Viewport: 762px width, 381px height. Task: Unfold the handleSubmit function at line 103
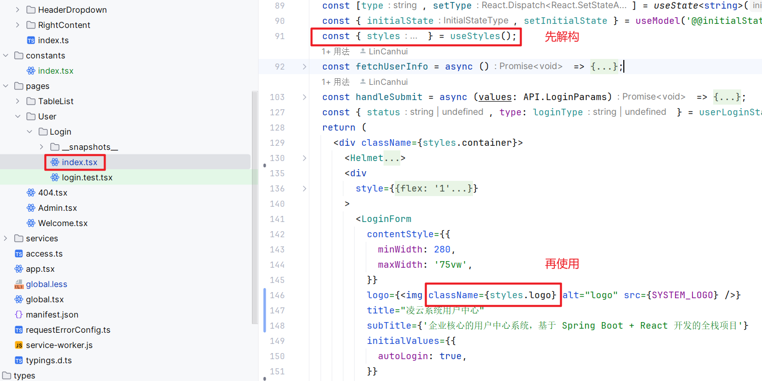(x=304, y=97)
